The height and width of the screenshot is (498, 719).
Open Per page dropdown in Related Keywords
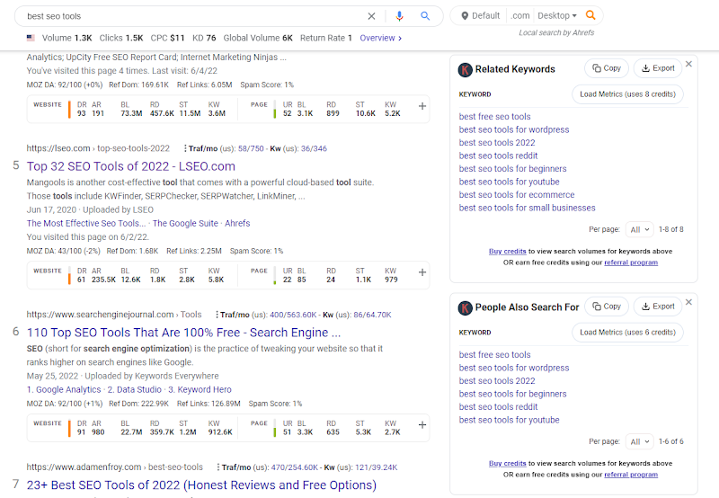pos(640,229)
